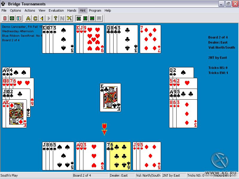This screenshot has height=179, width=239.
Task: Click the gray right-arrow forward icon
Action: pyautogui.click(x=49, y=18)
